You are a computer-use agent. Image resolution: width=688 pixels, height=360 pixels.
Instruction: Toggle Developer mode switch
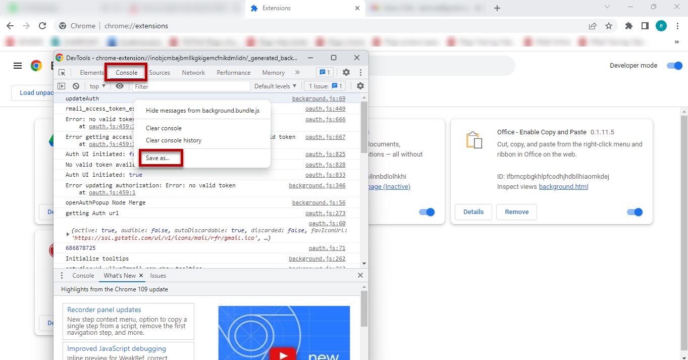(x=674, y=66)
